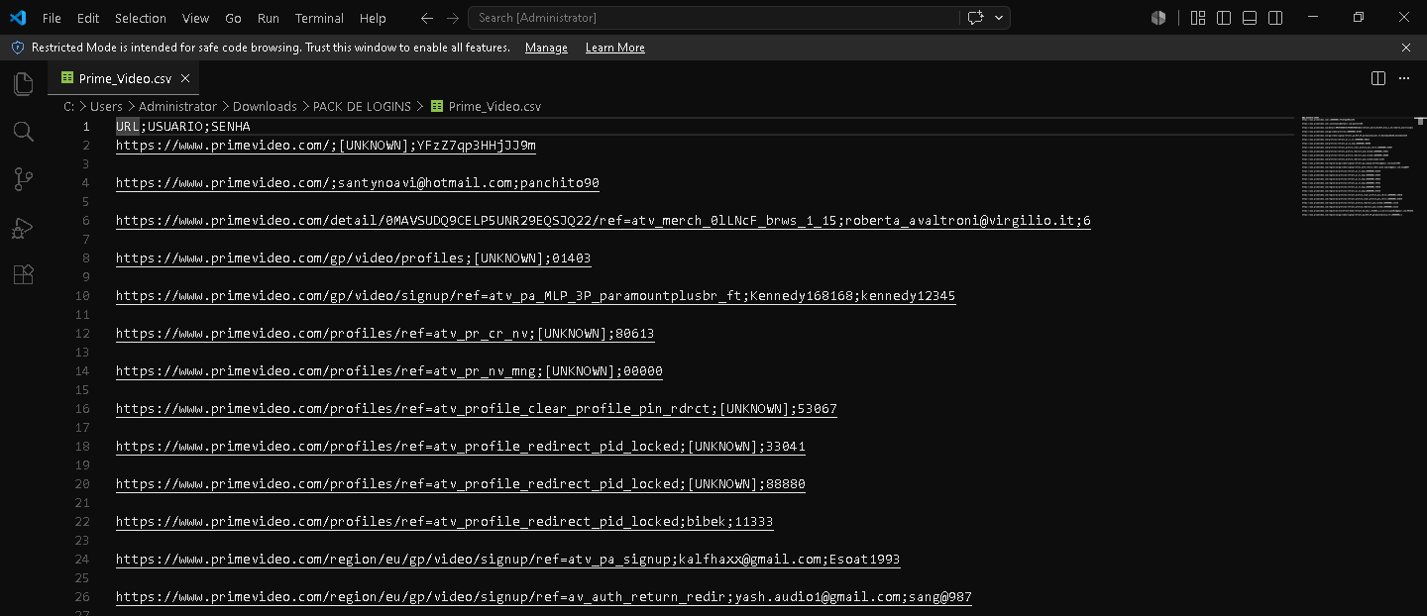Click line number 6 in the gutter

(86, 220)
